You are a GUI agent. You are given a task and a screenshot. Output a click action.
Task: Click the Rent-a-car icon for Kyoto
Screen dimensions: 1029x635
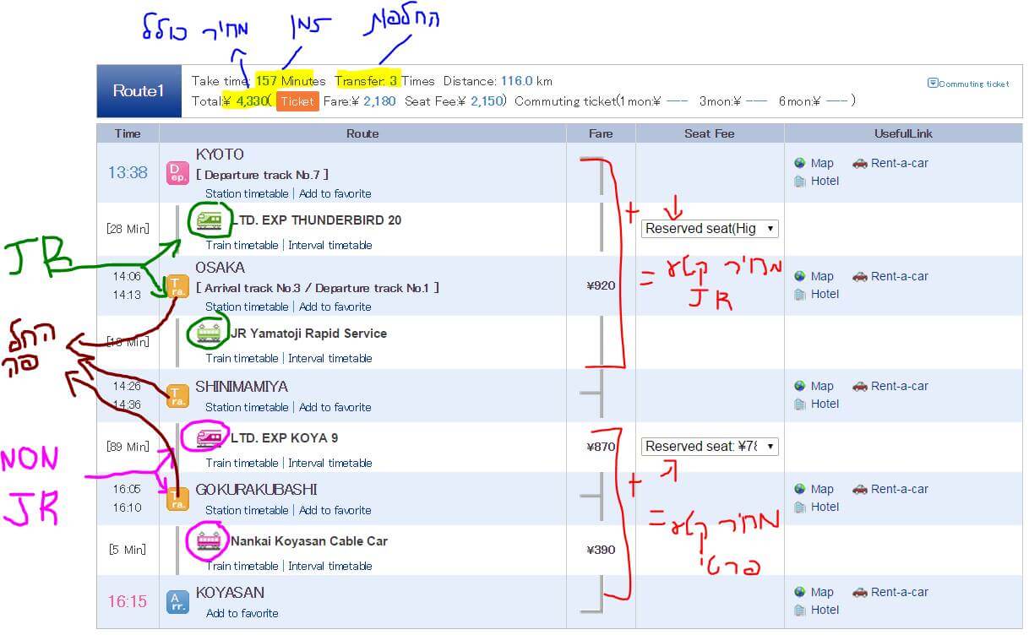coord(859,163)
